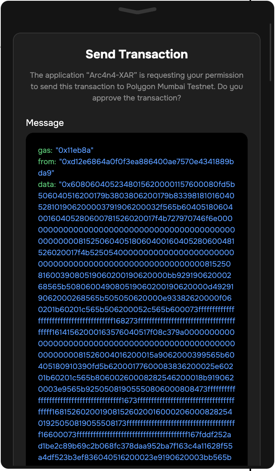
Task: Click the Message section label
Action: [45, 123]
